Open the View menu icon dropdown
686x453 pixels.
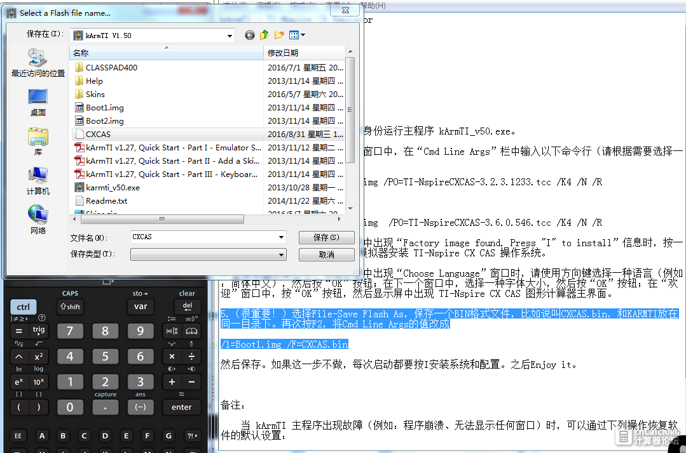tap(297, 36)
